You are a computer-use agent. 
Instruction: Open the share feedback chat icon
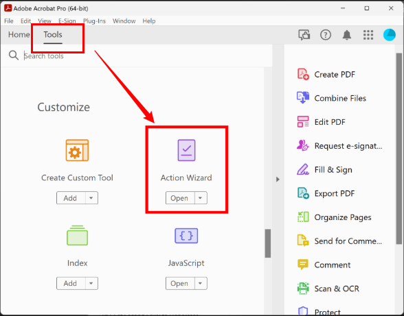point(304,35)
